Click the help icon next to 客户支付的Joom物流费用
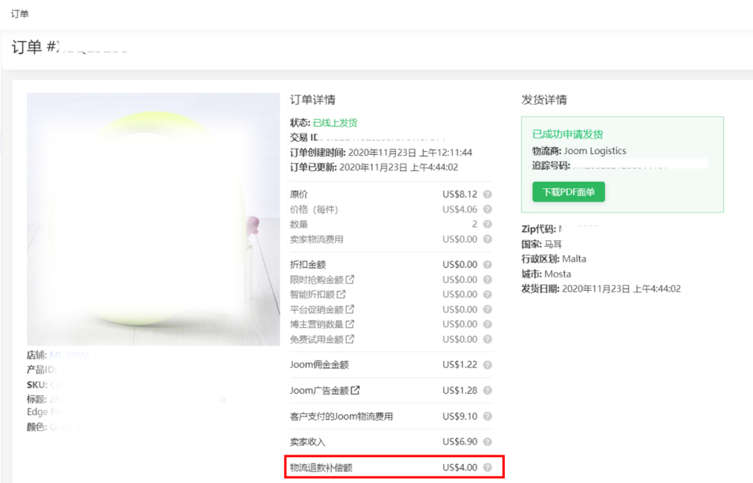Viewport: 753px width, 483px height. [488, 415]
